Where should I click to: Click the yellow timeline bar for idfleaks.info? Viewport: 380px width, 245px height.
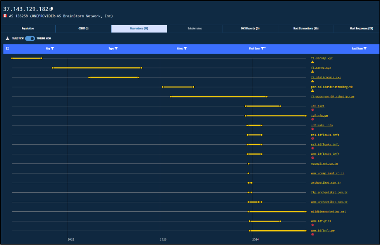point(254,125)
